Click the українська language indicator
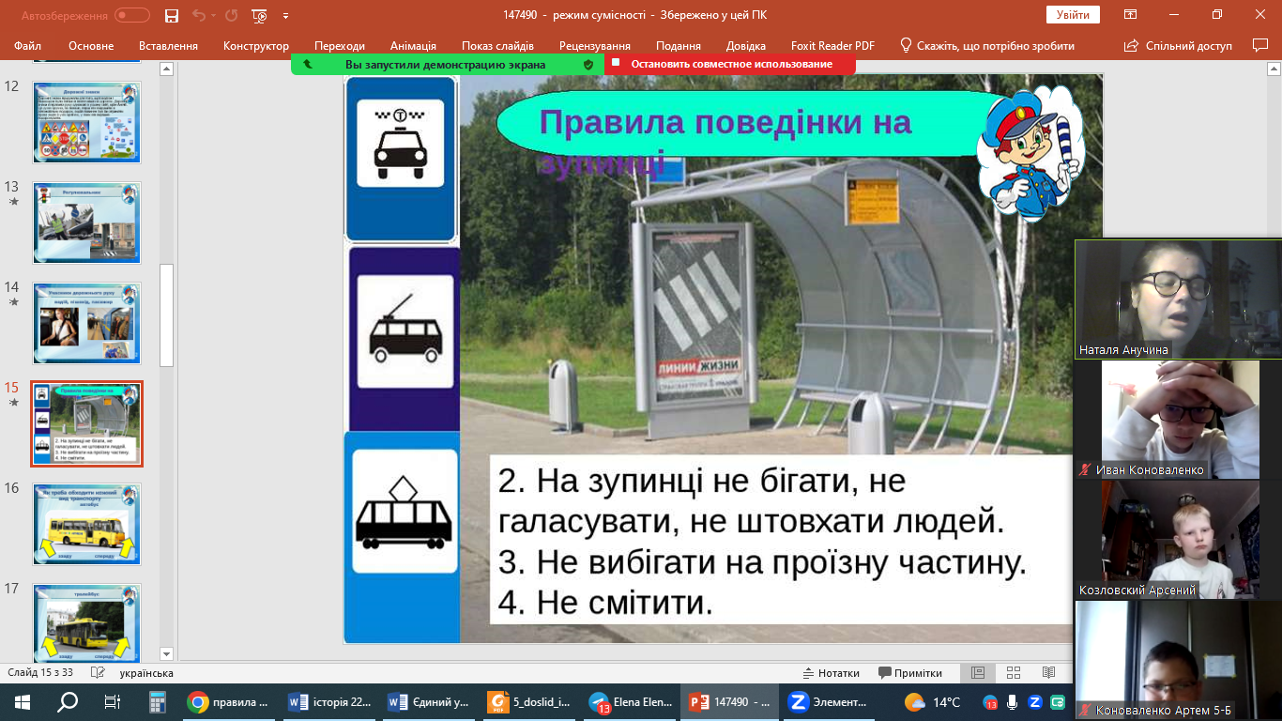This screenshot has width=1282, height=721. point(146,673)
